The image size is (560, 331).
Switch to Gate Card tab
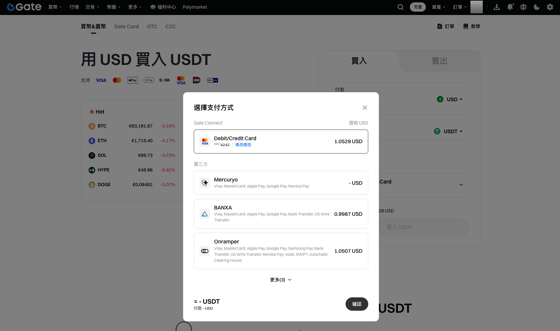[127, 26]
